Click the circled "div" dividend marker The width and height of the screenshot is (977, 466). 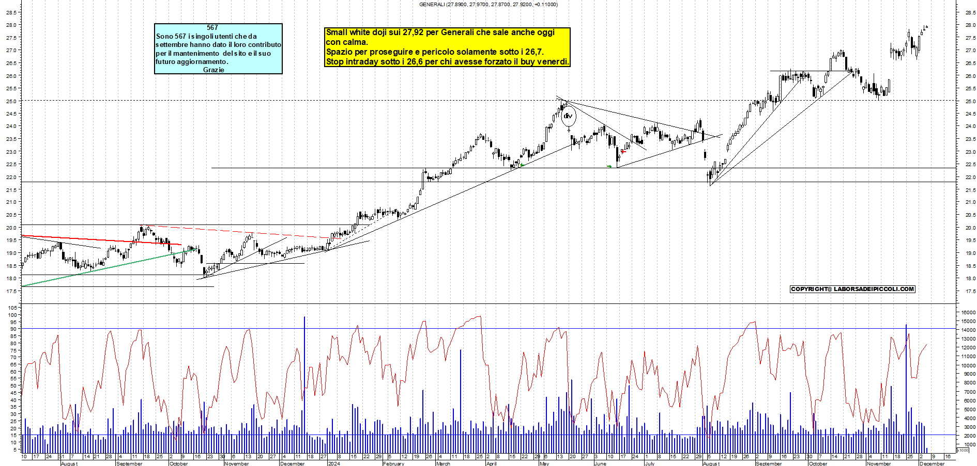click(568, 116)
